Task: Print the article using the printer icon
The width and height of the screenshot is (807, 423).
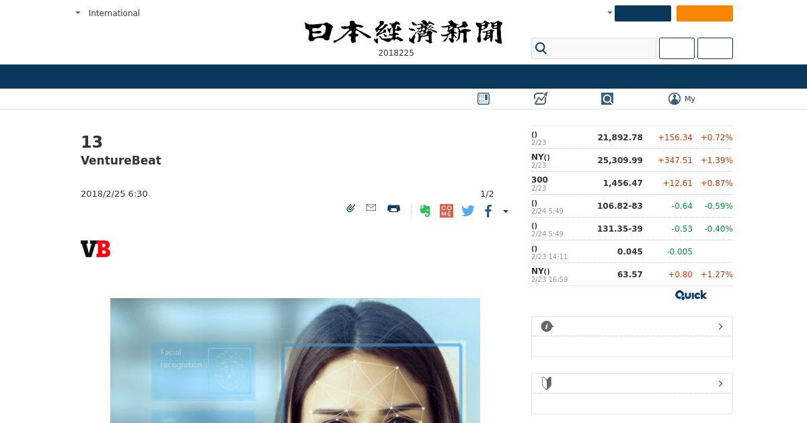Action: tap(394, 208)
